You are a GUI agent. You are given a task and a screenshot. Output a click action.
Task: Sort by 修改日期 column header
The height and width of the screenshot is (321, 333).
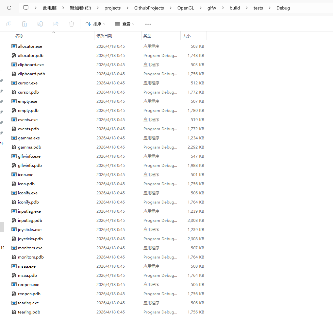click(104, 36)
